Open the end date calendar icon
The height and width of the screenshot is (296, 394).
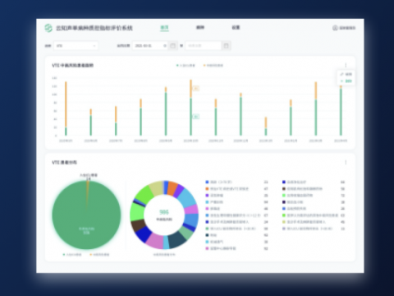point(226,46)
